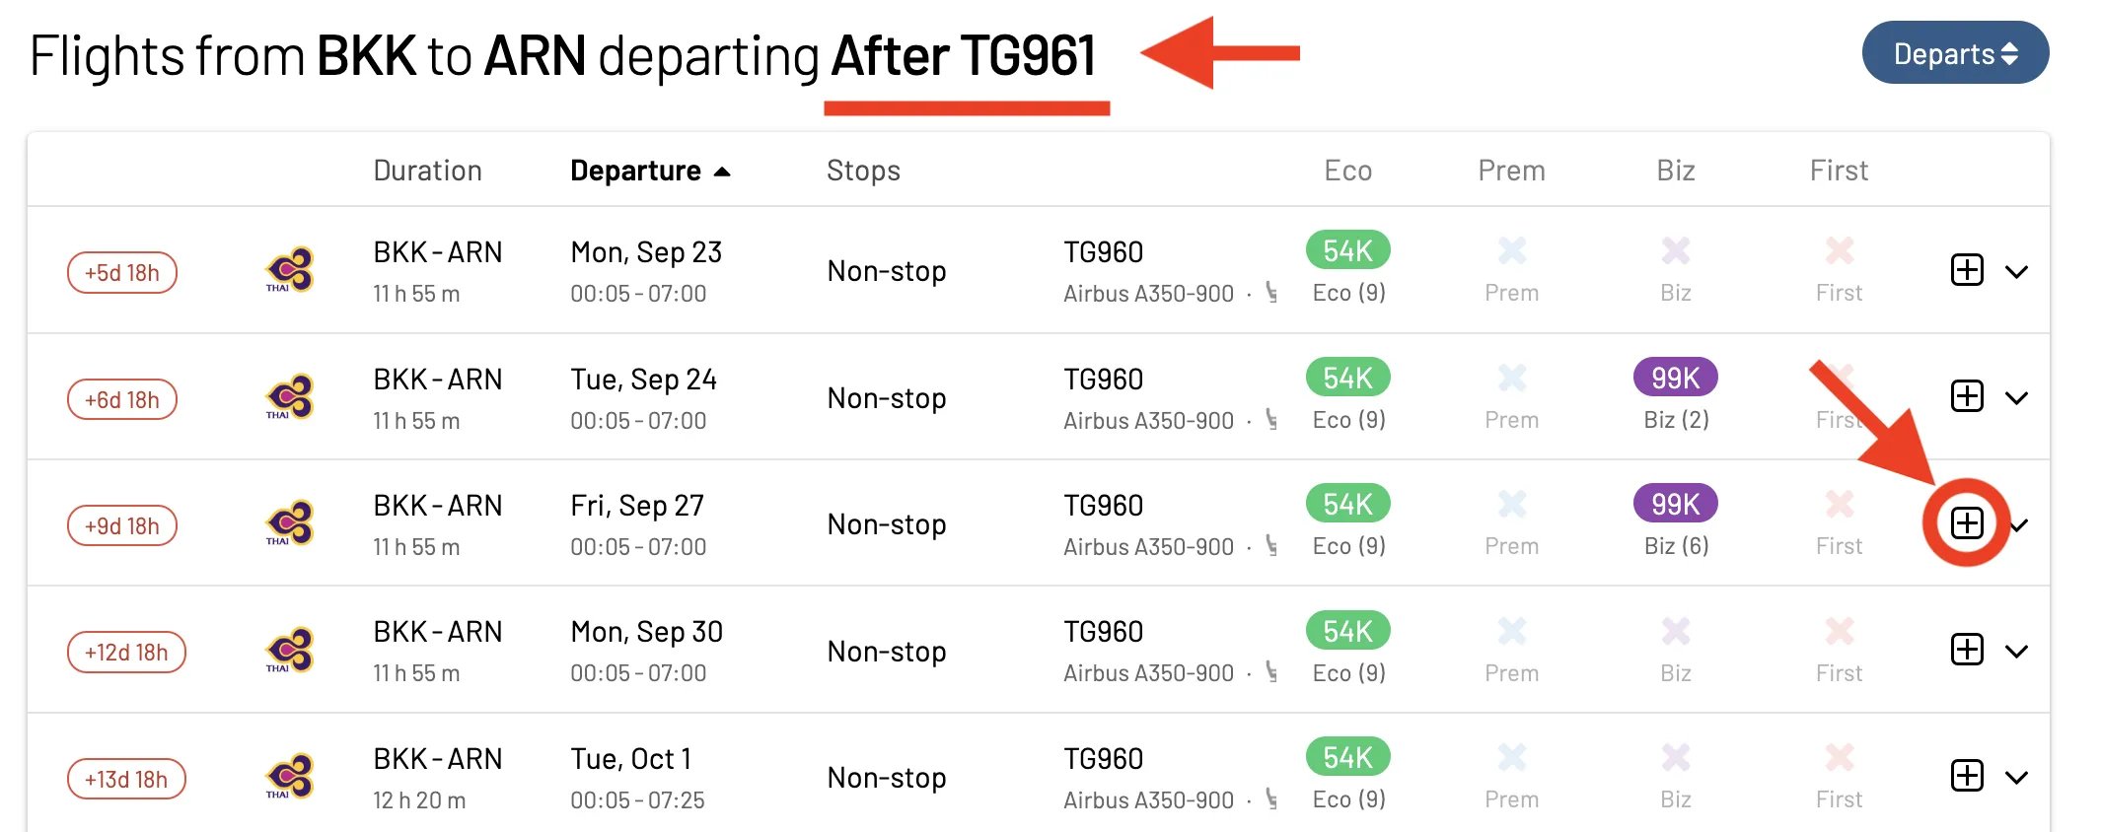Click the +5d 18h layover badge
The image size is (2101, 832).
click(122, 273)
